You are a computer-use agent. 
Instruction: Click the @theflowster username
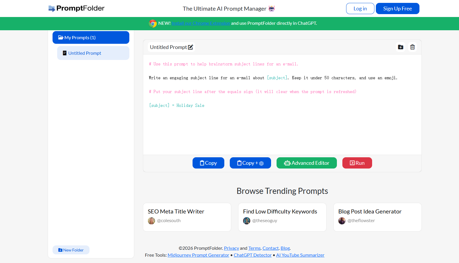pos(361,221)
